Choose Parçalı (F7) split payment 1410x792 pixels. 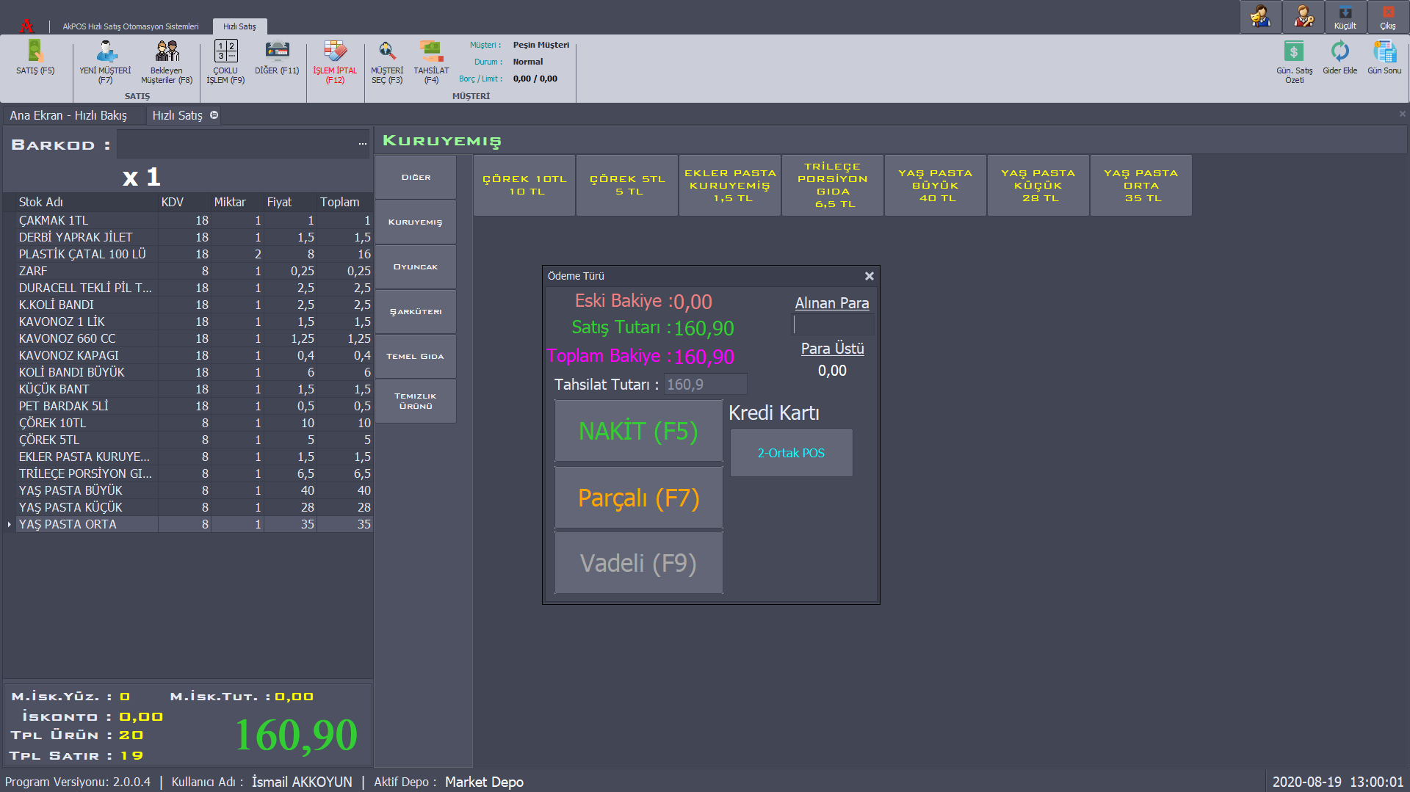click(x=638, y=498)
